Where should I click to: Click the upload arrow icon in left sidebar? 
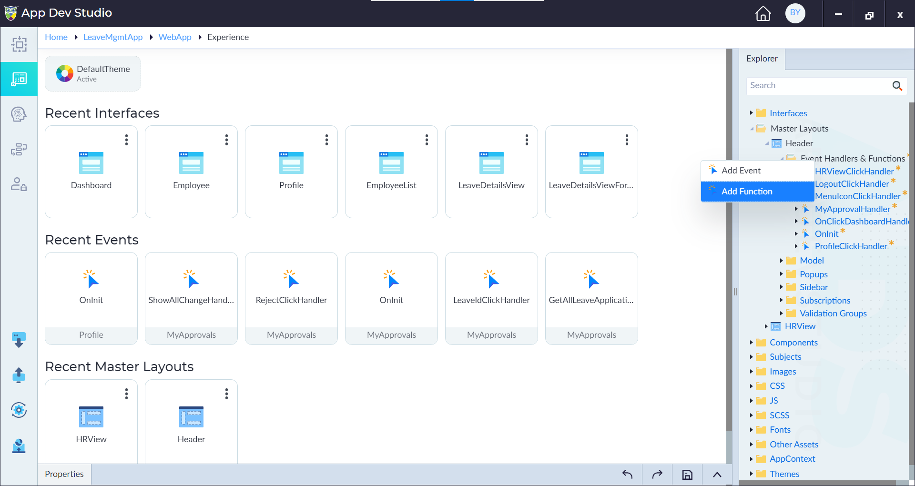(x=19, y=375)
